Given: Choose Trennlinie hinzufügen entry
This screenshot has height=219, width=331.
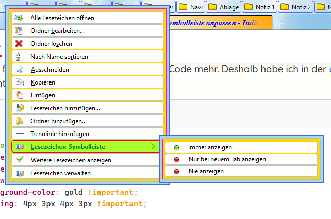Looking at the screenshot, I should [88, 133].
